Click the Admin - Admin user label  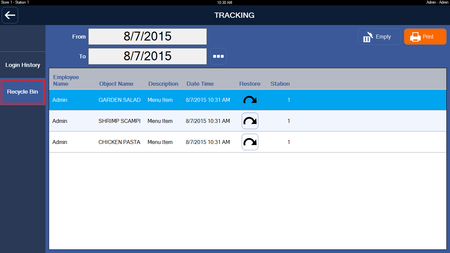pos(437,2)
